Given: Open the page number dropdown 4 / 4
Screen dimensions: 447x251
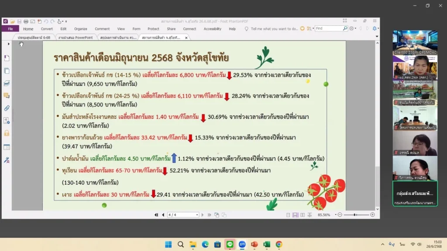Looking at the screenshot, I should (197, 215).
